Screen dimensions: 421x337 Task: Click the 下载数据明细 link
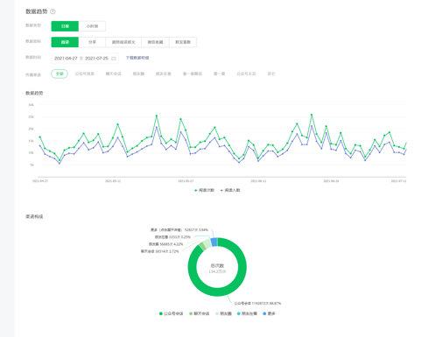tap(137, 58)
